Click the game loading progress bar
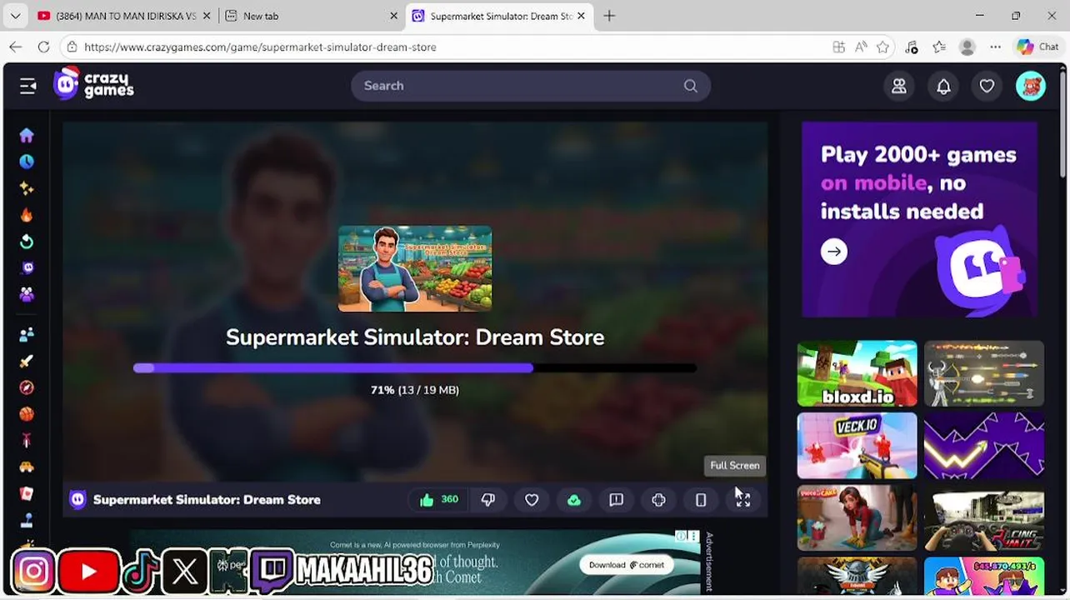Viewport: 1070px width, 600px height. [x=415, y=368]
